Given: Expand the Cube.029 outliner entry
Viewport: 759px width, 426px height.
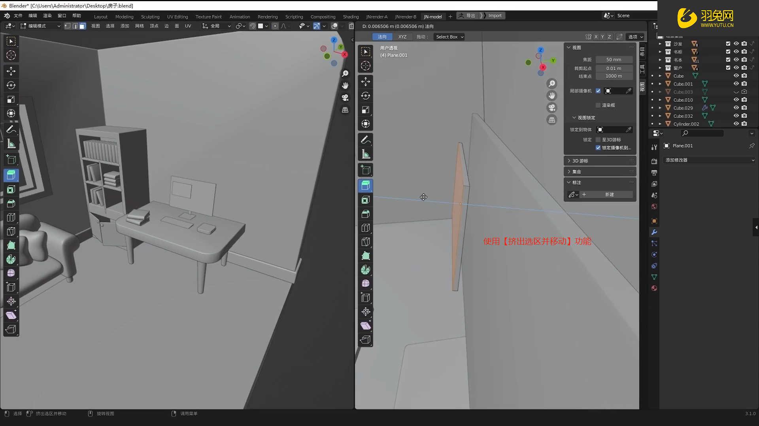Looking at the screenshot, I should [x=660, y=108].
